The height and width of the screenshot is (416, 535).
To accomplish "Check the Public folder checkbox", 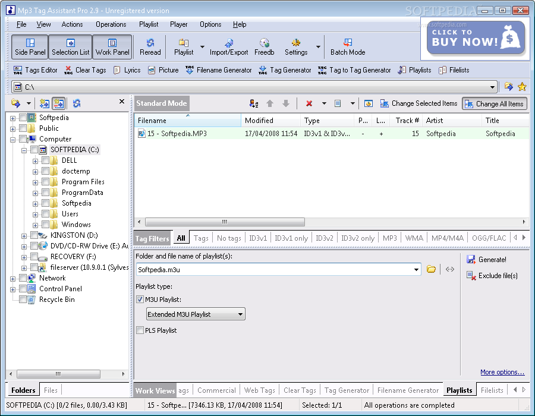I will [x=23, y=128].
